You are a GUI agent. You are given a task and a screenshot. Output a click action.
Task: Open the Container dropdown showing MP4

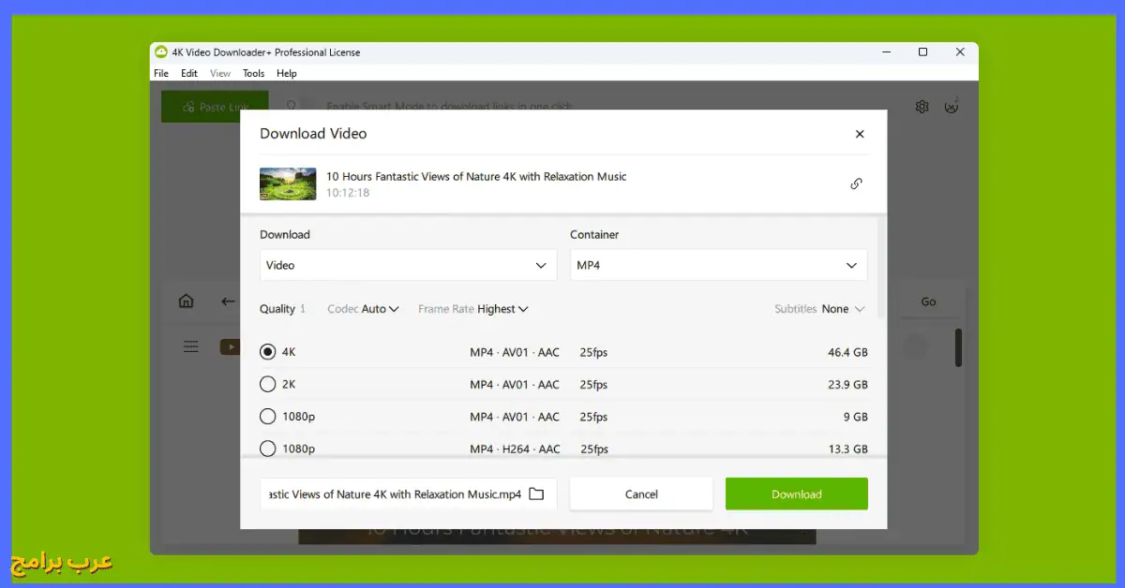coord(719,265)
